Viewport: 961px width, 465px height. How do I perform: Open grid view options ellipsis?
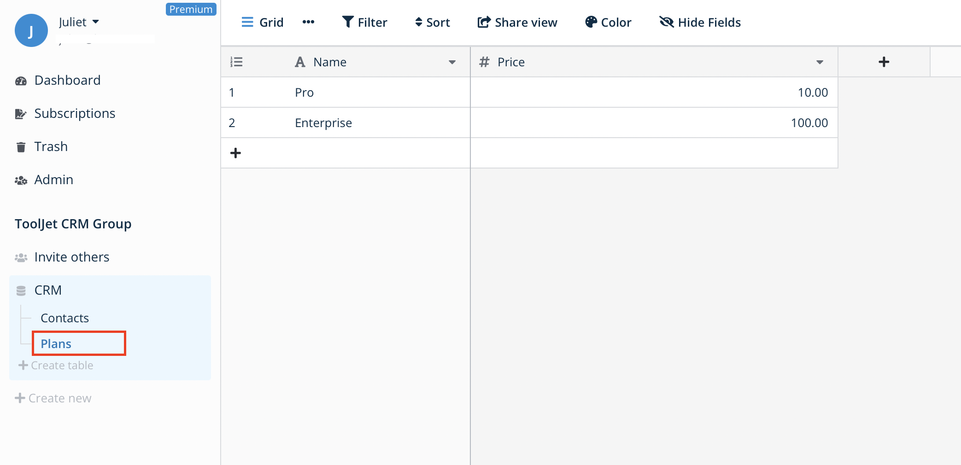[x=308, y=22]
